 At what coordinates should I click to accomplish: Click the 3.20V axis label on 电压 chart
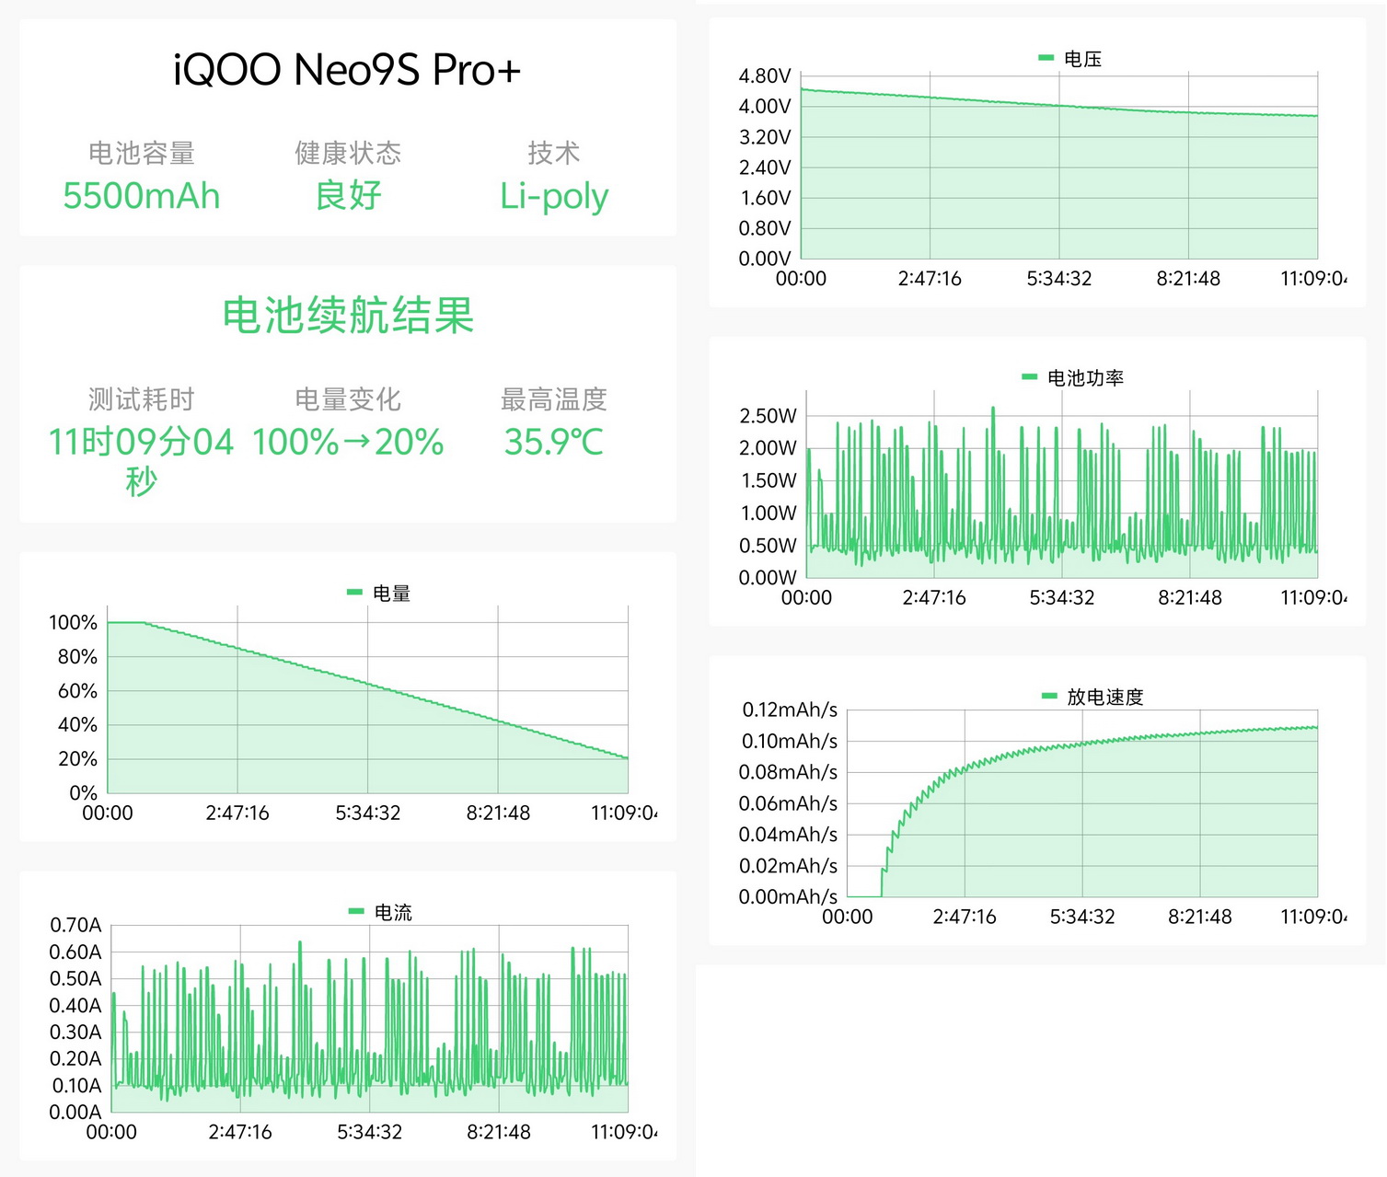click(765, 137)
